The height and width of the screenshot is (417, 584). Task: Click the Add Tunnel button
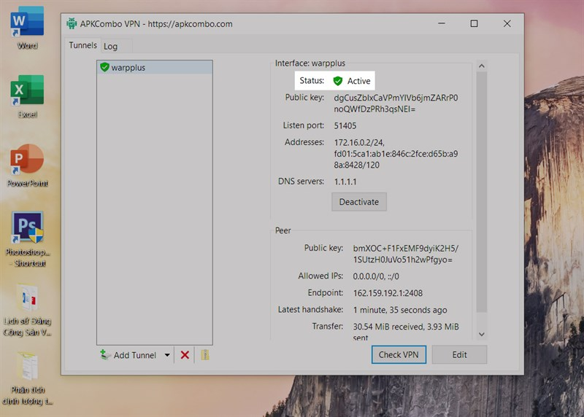tap(128, 355)
